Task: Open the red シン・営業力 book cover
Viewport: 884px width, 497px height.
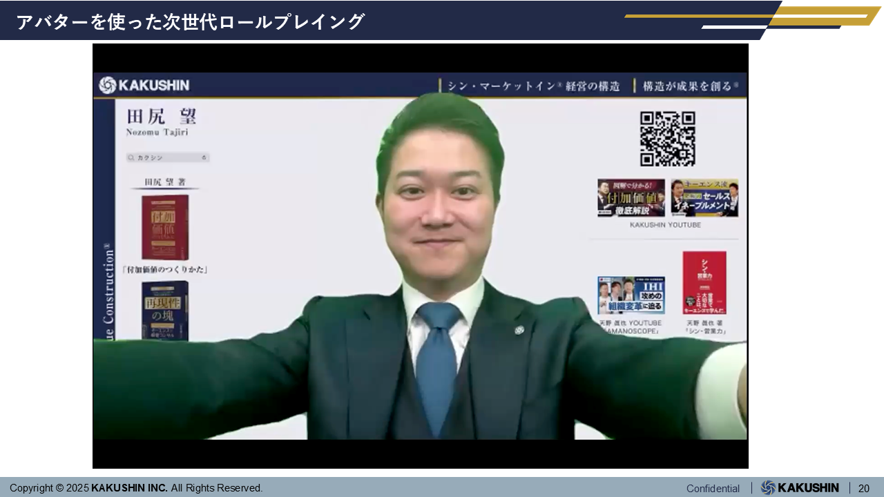Action: tap(704, 282)
